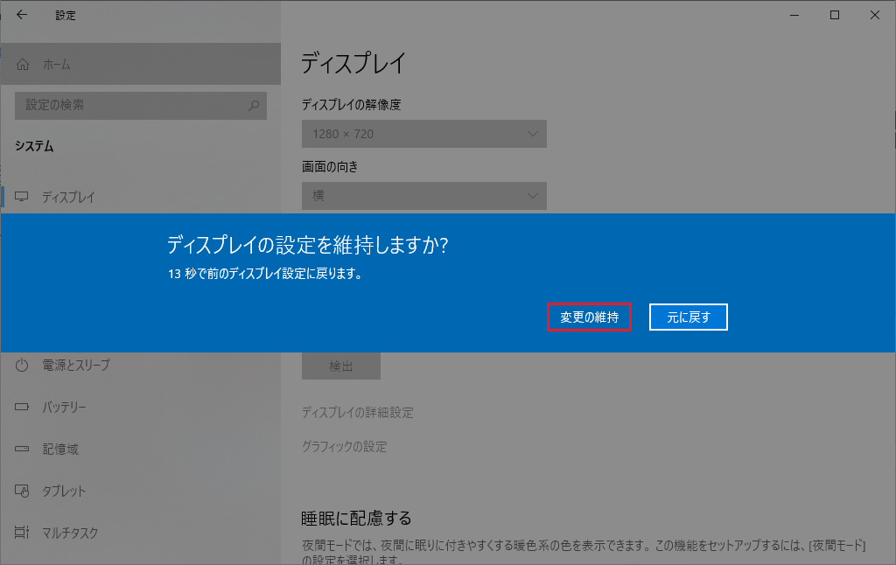Click the back arrow in title bar
896x565 pixels.
pyautogui.click(x=22, y=15)
